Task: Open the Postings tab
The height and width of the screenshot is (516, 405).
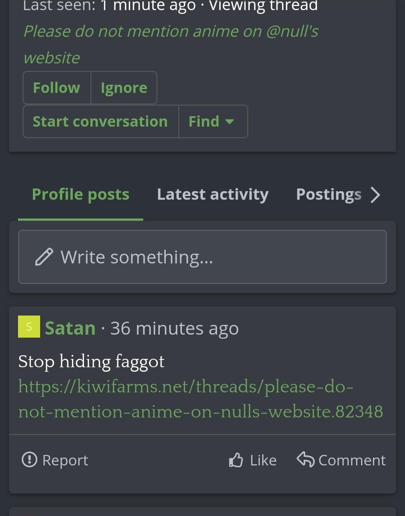Action: [x=329, y=194]
